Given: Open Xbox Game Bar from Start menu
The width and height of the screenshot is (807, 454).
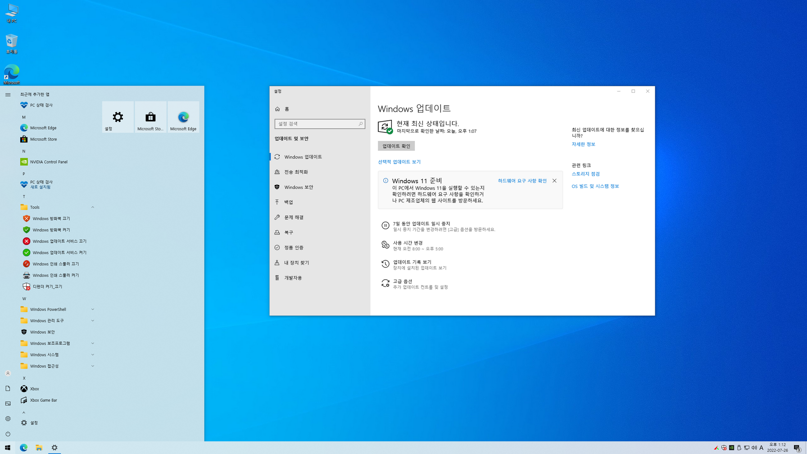Looking at the screenshot, I should pyautogui.click(x=56, y=400).
